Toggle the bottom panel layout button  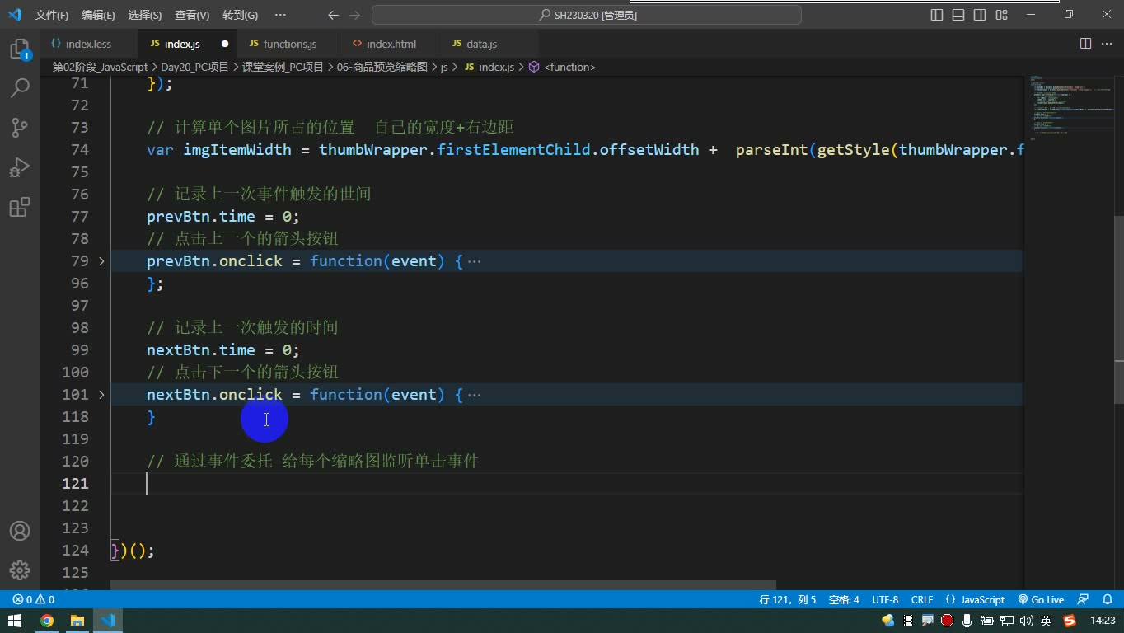pyautogui.click(x=958, y=15)
